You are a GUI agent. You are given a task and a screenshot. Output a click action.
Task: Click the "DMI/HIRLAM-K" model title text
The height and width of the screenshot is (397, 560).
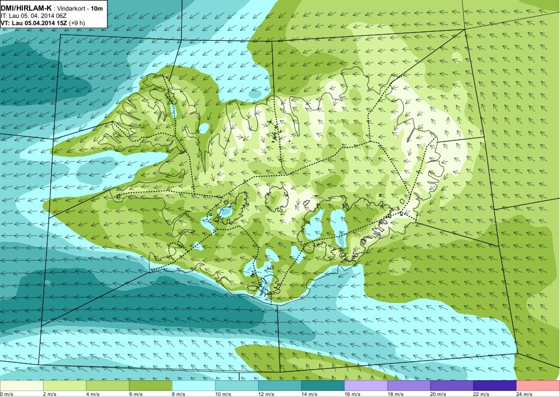(26, 8)
